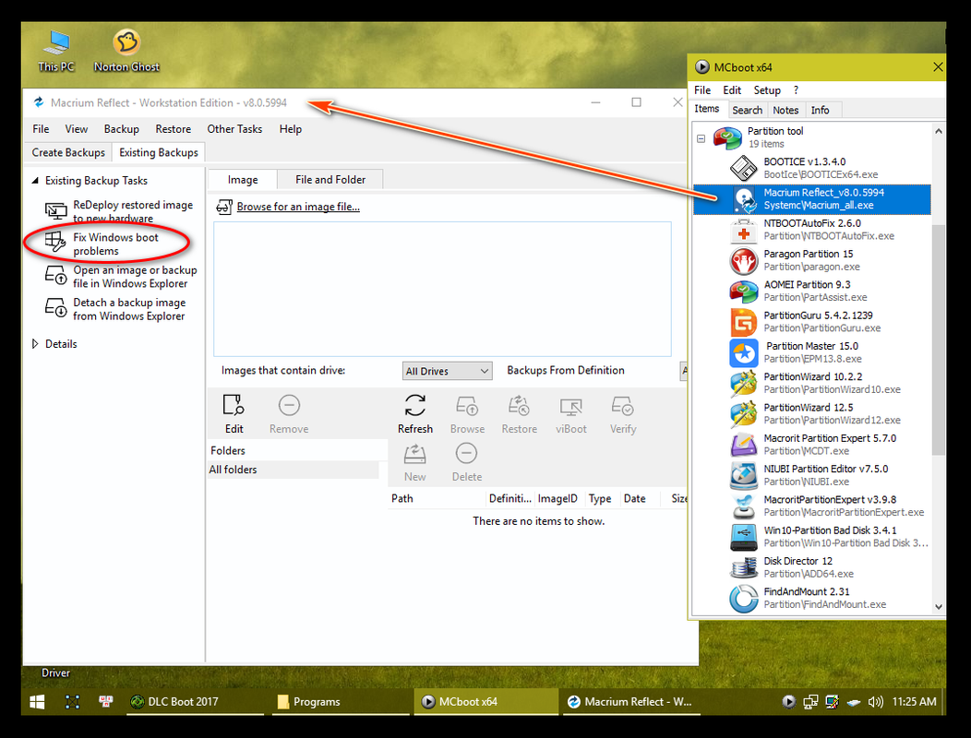The image size is (971, 738).
Task: Select Disk Director 12 entry
Action: (x=812, y=566)
